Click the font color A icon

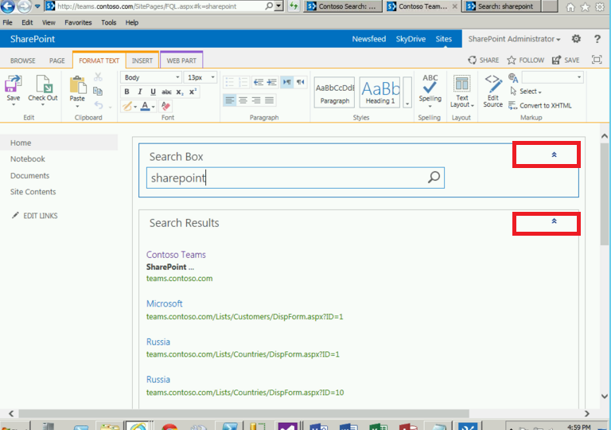point(145,106)
